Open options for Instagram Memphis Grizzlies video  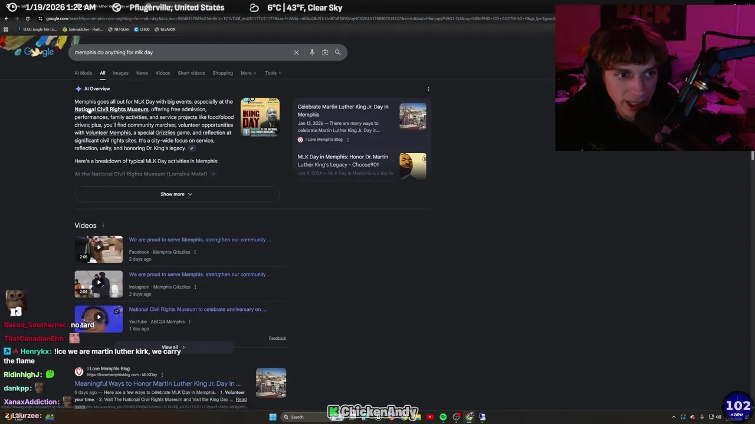tap(195, 287)
